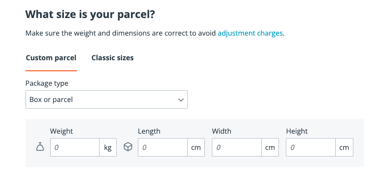Click the Package type label

[47, 83]
